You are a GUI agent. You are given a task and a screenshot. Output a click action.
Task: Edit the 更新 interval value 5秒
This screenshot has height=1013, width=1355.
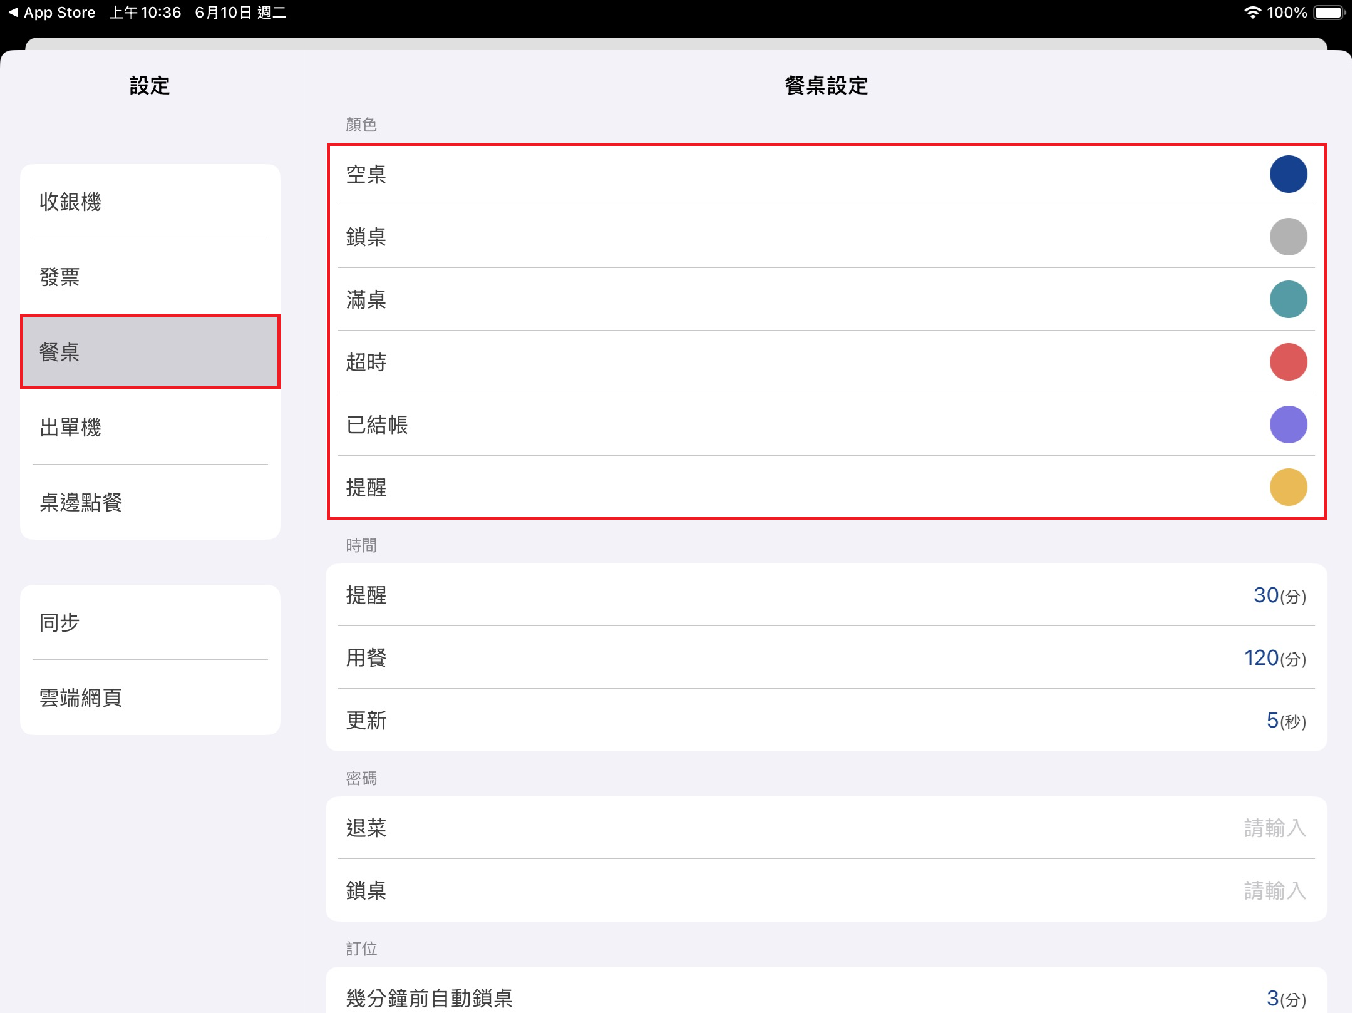point(1285,720)
